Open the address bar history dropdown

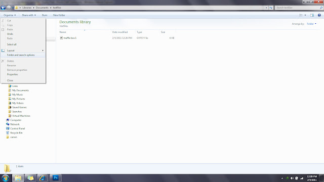point(266,8)
